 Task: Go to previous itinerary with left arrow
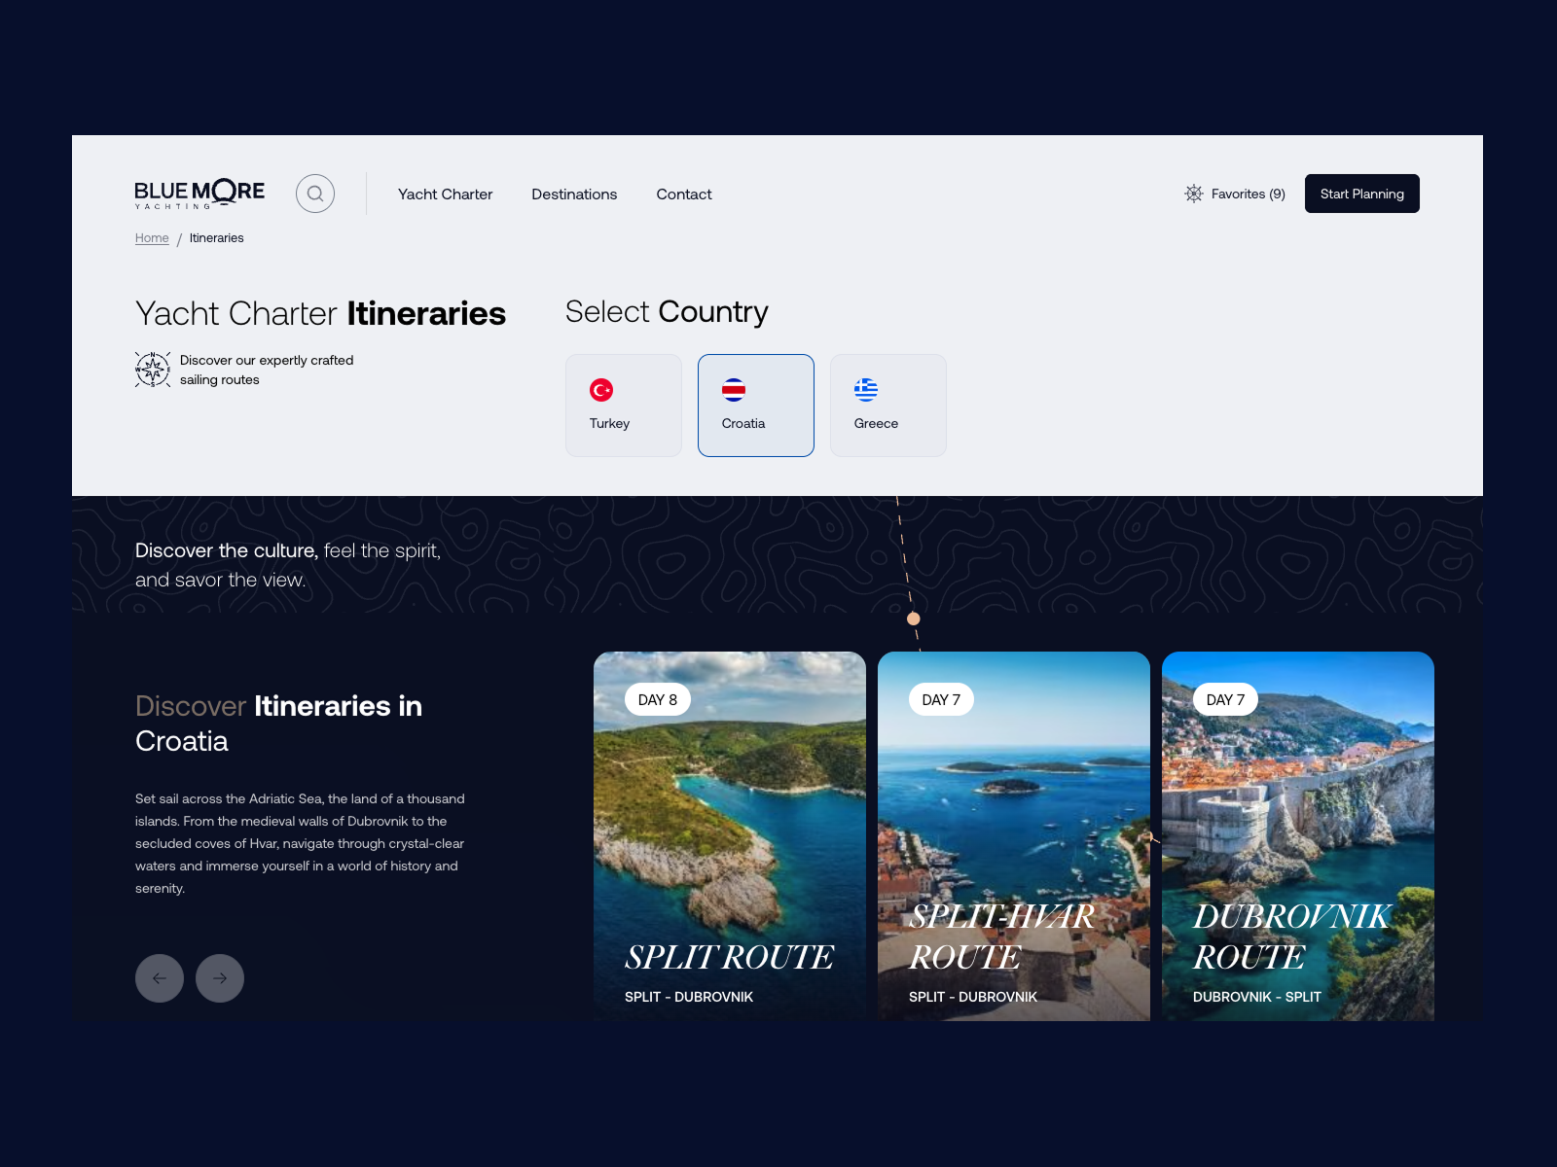tap(160, 978)
